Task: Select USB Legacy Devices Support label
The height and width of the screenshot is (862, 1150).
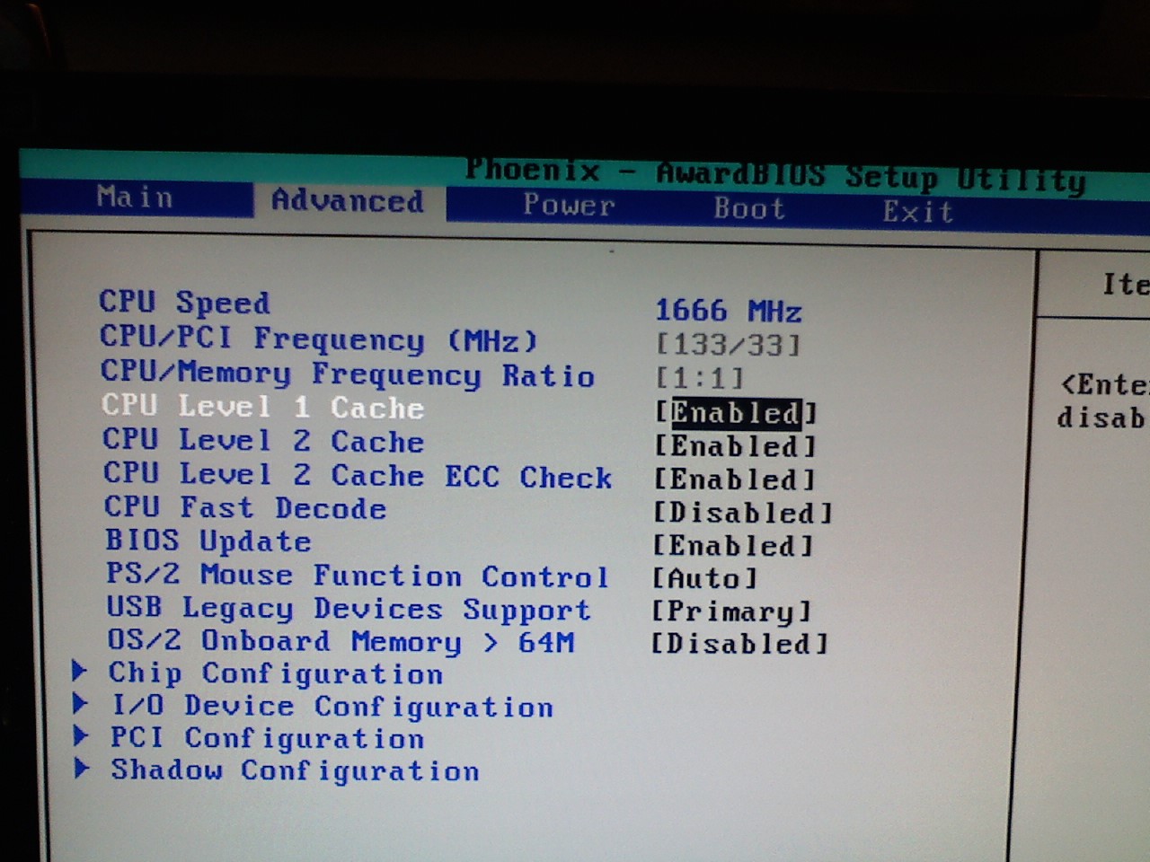Action: (x=349, y=608)
